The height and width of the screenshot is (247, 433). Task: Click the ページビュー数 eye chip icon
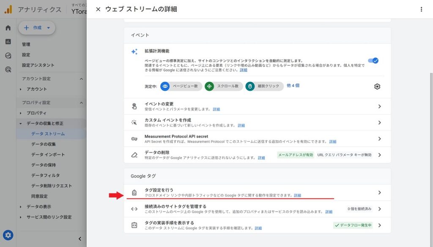click(165, 86)
